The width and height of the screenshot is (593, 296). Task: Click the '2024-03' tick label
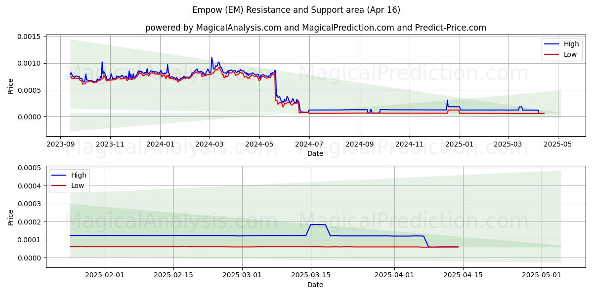click(x=209, y=144)
